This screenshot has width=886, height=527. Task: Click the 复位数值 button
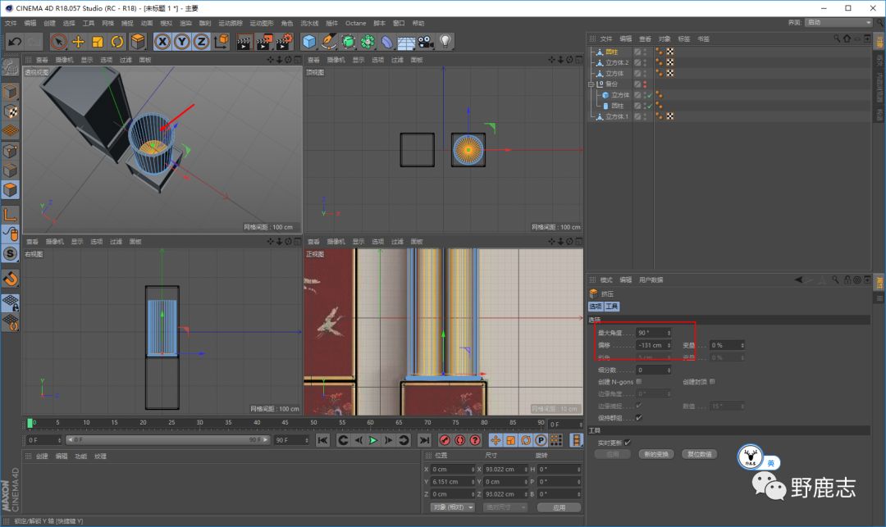(x=700, y=453)
